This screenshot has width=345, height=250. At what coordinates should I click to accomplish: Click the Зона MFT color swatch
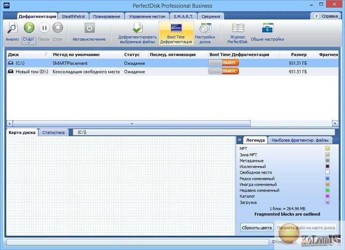[327, 155]
